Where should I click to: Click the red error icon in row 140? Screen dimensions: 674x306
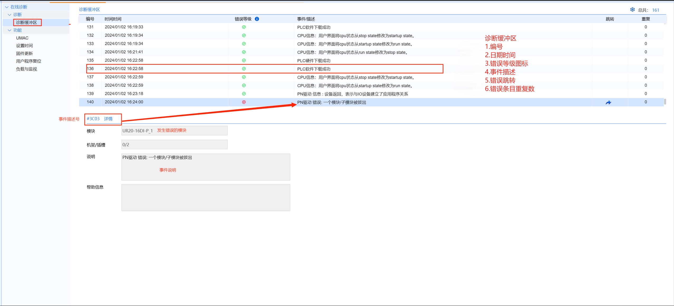(x=244, y=102)
